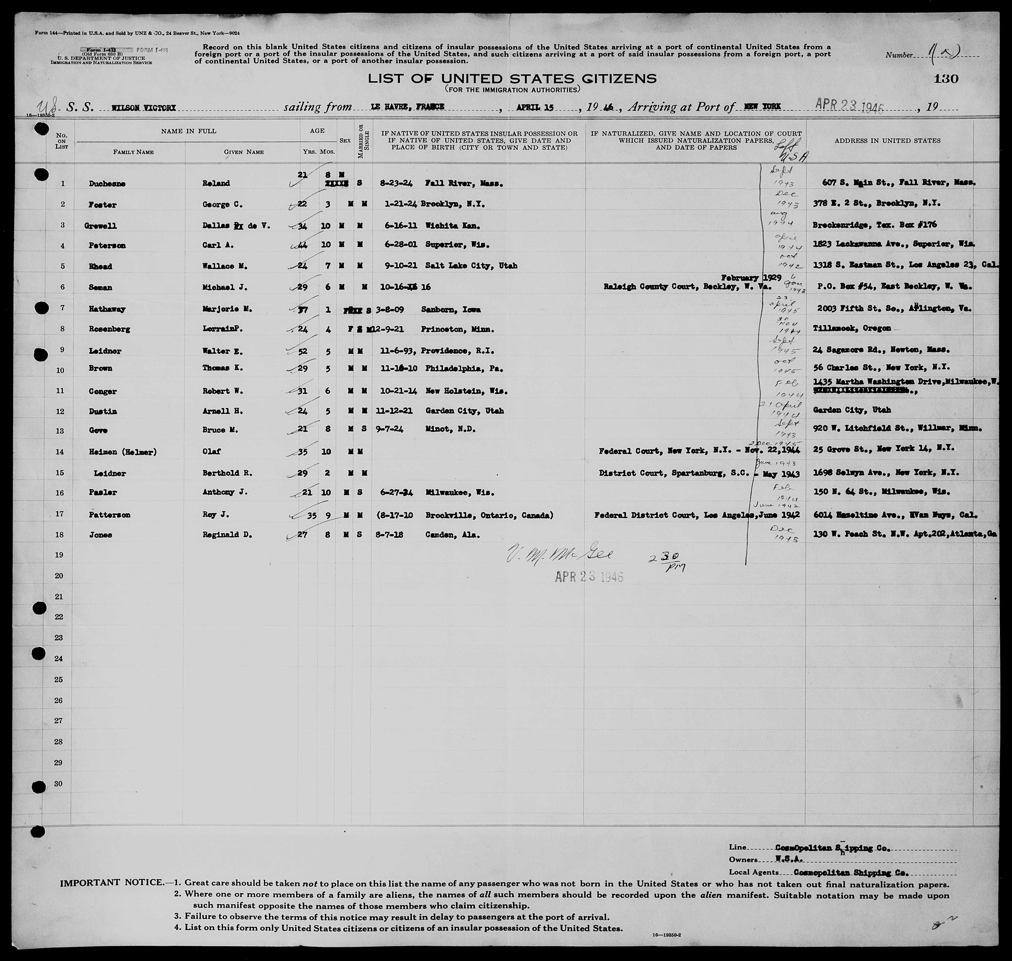Click the departure port 'LE HAVRE, FRANCE'
Image resolution: width=1012 pixels, height=961 pixels.
(408, 106)
